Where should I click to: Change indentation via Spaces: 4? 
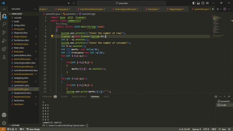coord(196,129)
